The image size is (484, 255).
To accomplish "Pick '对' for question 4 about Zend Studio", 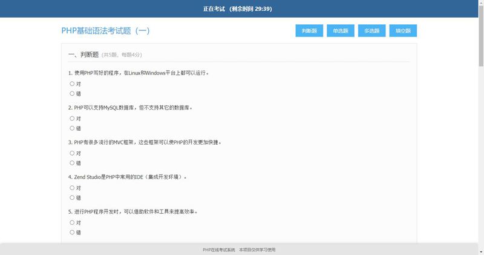I will point(72,188).
